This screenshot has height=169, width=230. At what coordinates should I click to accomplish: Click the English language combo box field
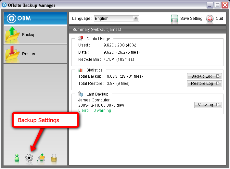coord(113,19)
